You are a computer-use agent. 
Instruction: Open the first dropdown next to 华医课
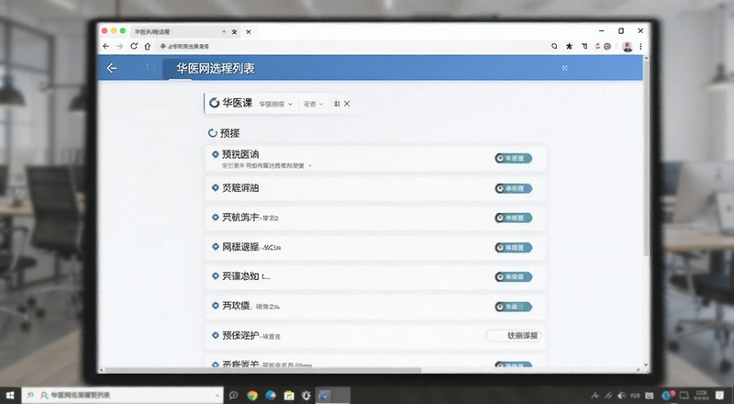coord(276,104)
